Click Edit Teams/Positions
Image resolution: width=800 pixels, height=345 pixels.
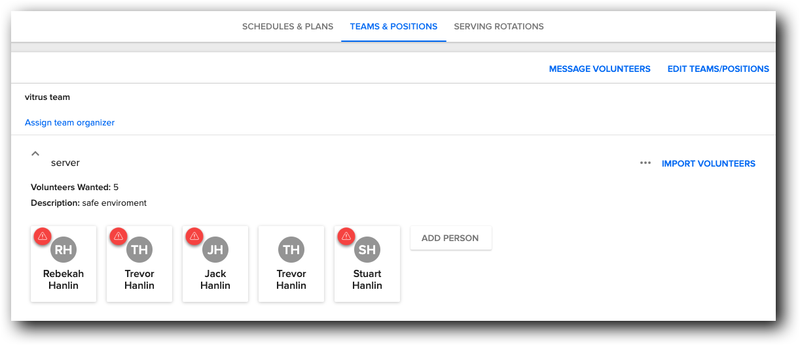[718, 69]
